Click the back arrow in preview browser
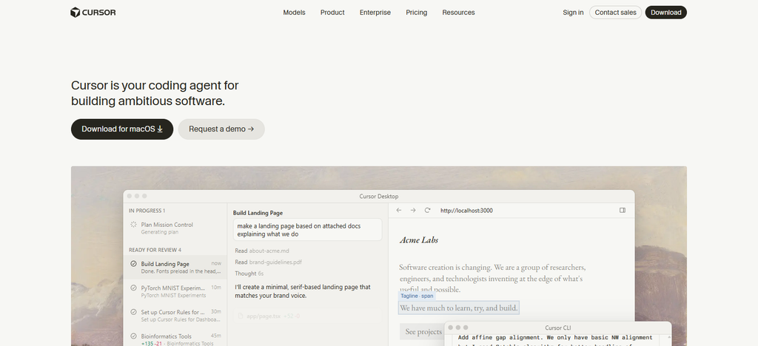 tap(399, 211)
